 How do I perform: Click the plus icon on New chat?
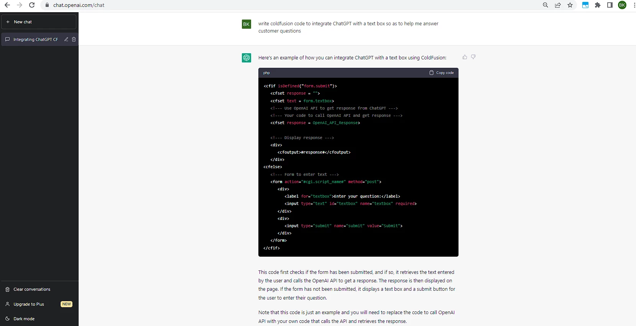8,22
